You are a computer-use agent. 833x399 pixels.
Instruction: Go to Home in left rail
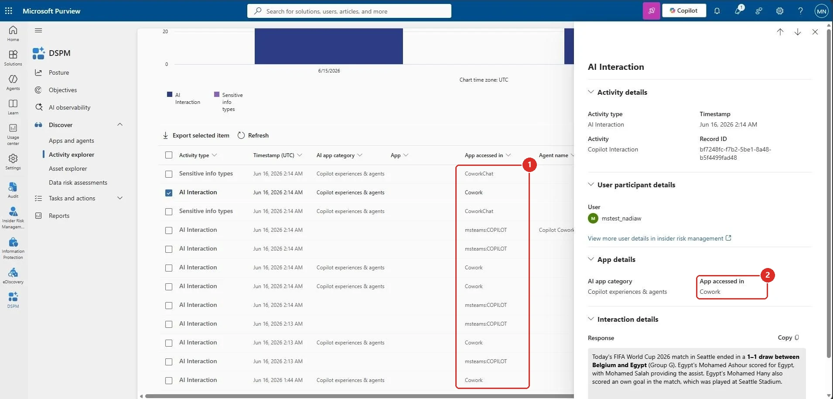point(13,34)
